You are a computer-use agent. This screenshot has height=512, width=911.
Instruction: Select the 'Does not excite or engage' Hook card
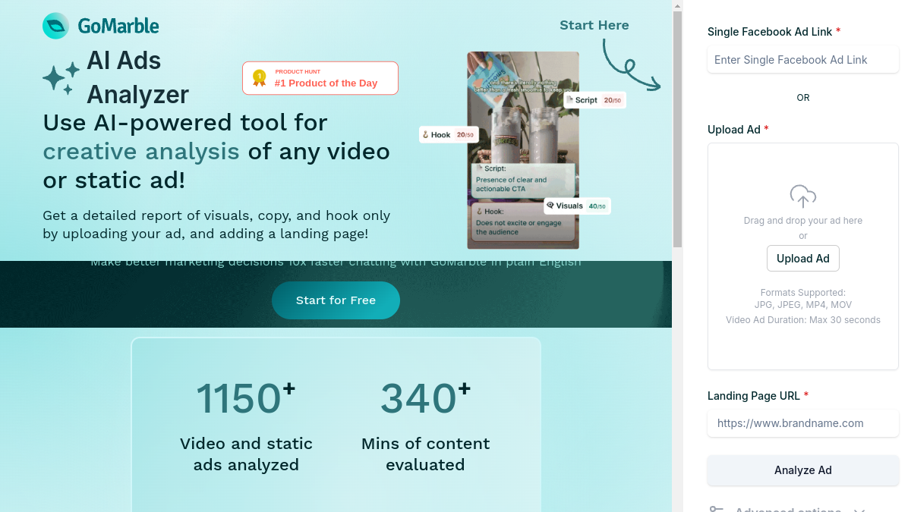[x=523, y=222]
